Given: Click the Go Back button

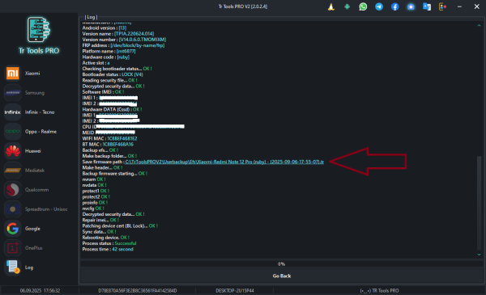Looking at the screenshot, I should pos(282,276).
